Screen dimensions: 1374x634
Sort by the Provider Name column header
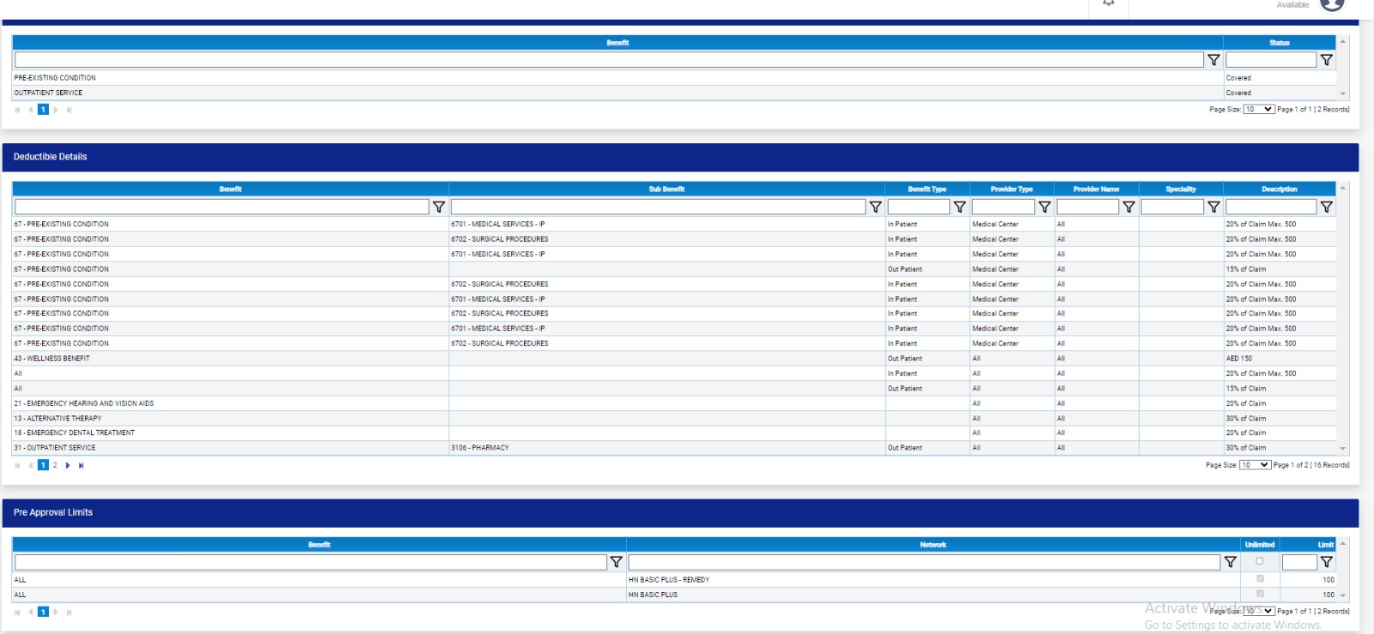1096,189
